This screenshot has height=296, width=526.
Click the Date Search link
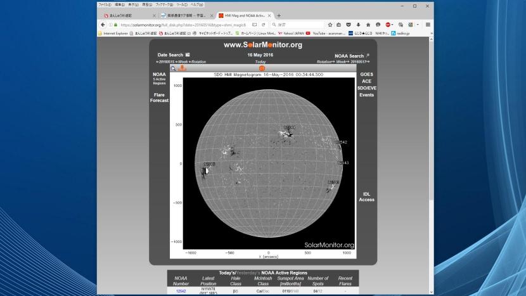click(x=170, y=55)
